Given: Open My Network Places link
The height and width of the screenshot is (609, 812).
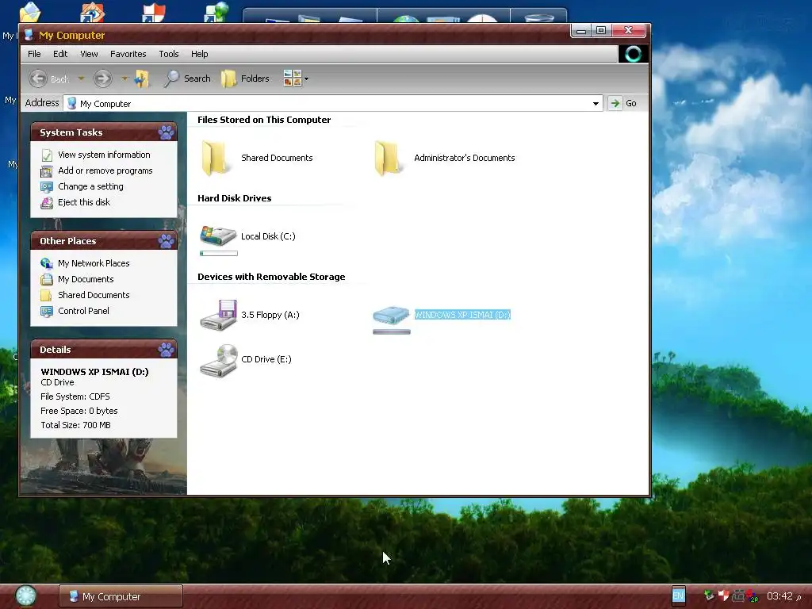Looking at the screenshot, I should pos(94,263).
